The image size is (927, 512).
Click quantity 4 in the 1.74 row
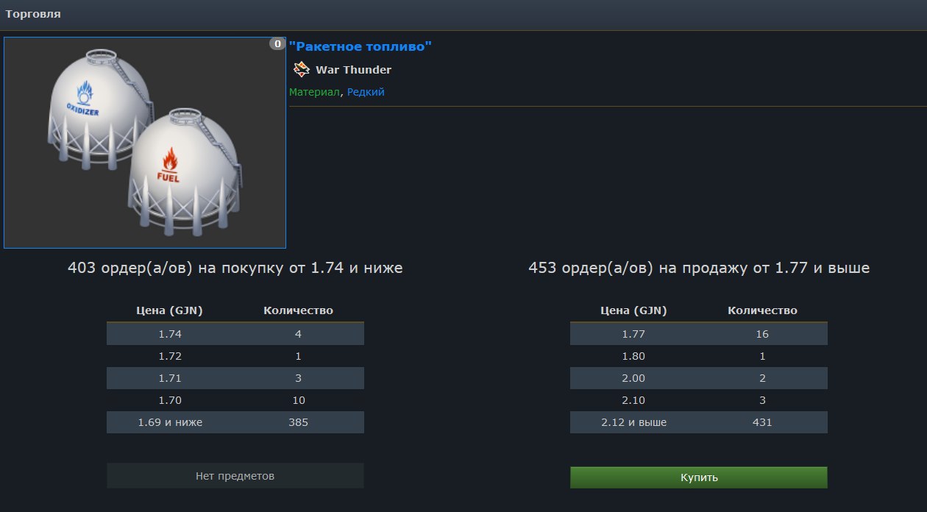(x=299, y=334)
